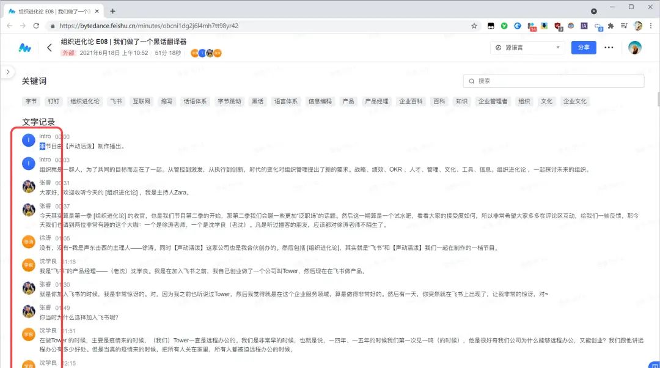Expand the left sidebar chevron

click(x=7, y=72)
